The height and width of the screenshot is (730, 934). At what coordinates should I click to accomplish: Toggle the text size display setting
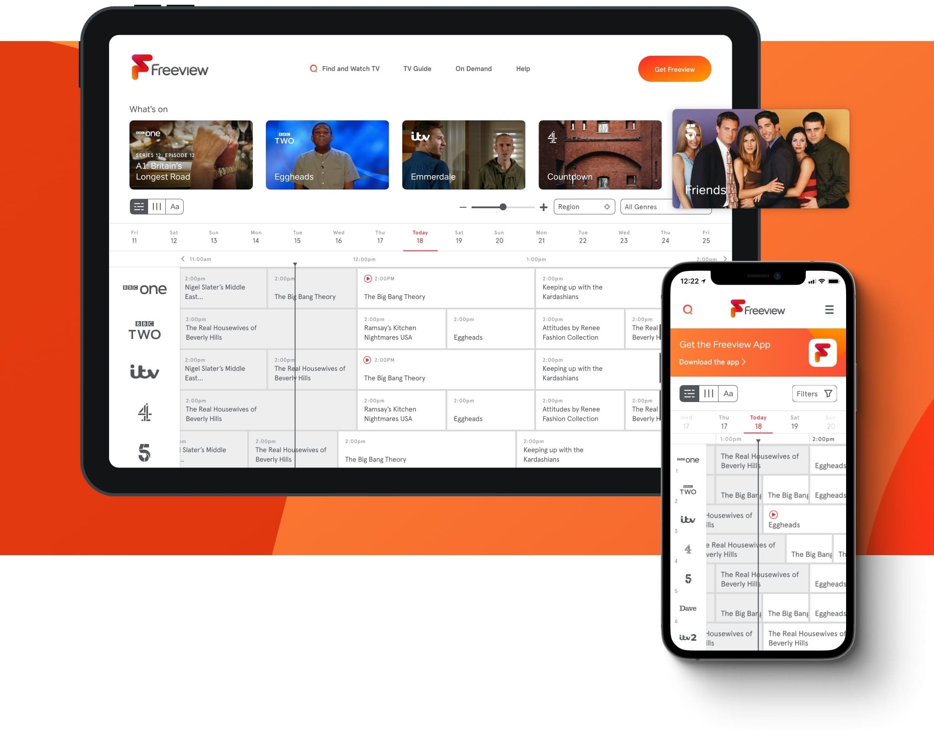click(x=175, y=206)
